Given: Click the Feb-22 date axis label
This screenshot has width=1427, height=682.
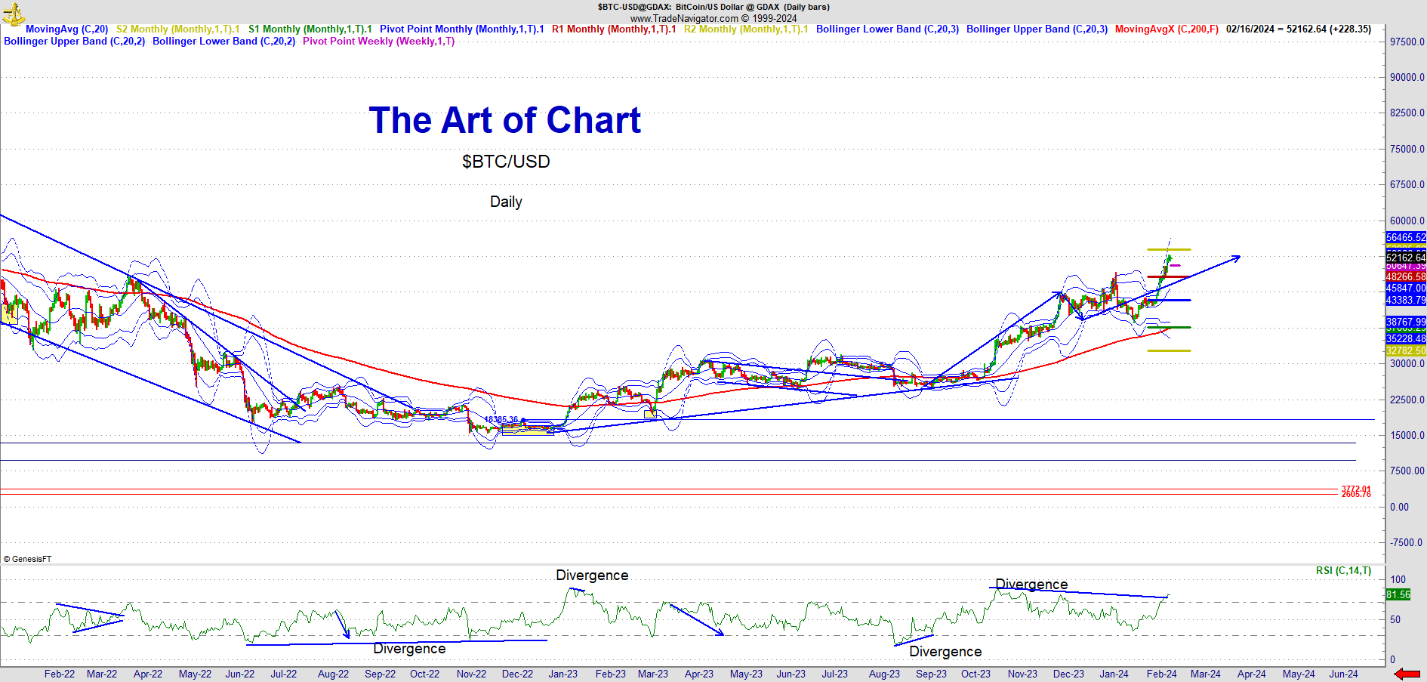Looking at the screenshot, I should pyautogui.click(x=60, y=674).
